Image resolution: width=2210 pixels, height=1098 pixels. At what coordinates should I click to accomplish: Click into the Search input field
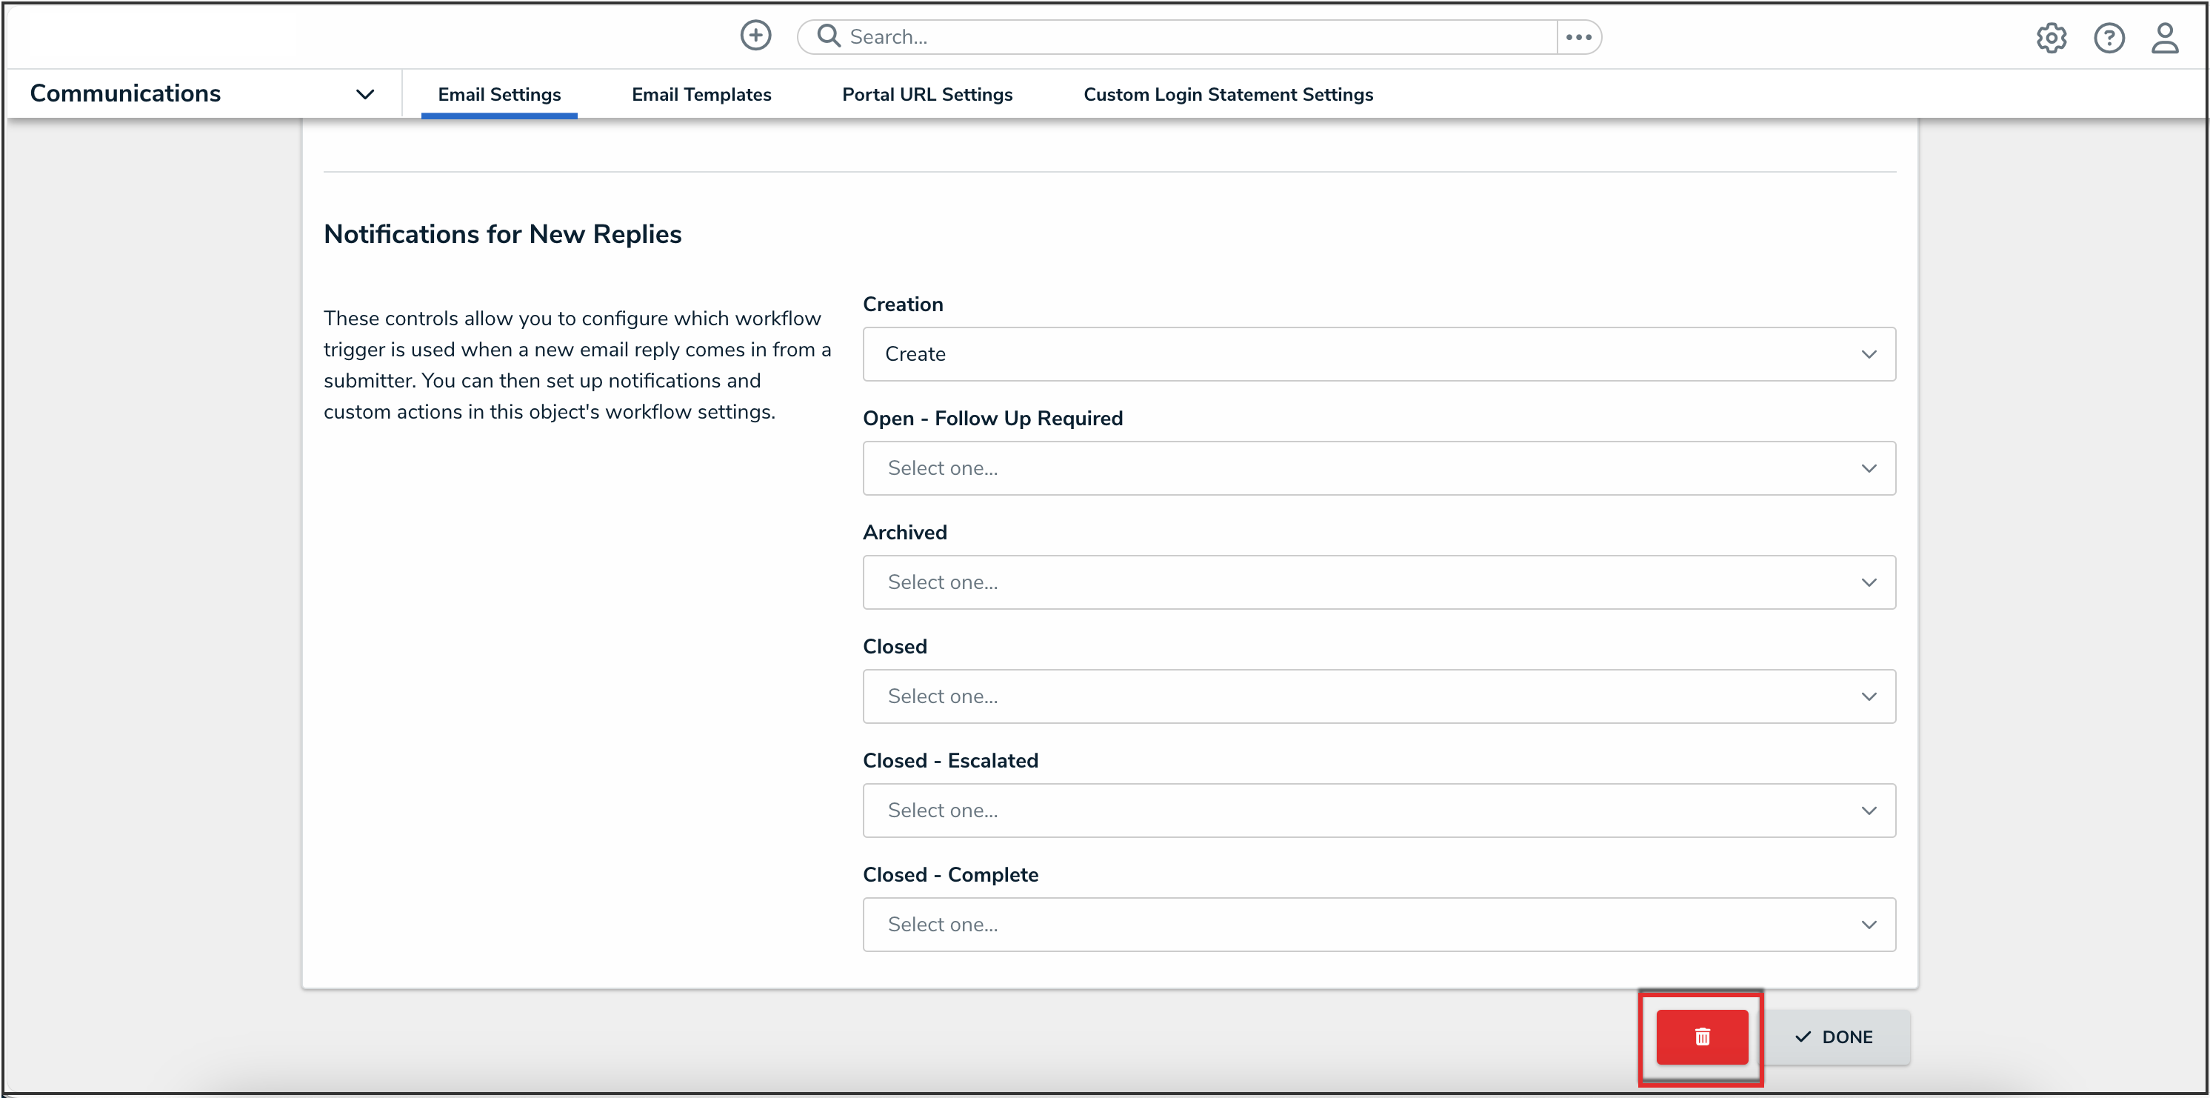coord(1192,37)
